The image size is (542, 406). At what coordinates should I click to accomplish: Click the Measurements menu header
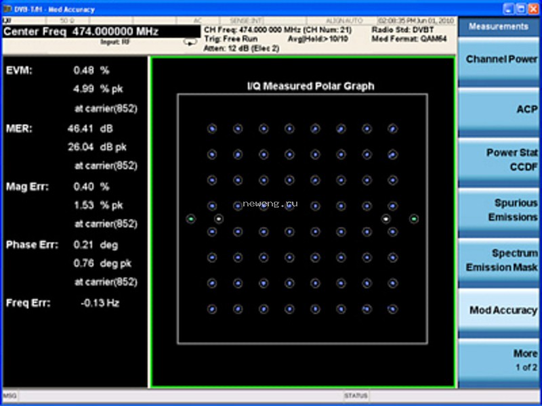499,26
